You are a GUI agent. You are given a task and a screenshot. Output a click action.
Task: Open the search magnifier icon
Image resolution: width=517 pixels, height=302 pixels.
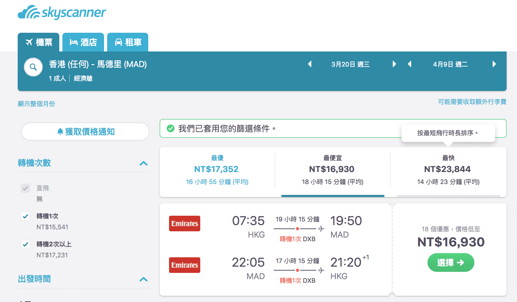[x=33, y=67]
